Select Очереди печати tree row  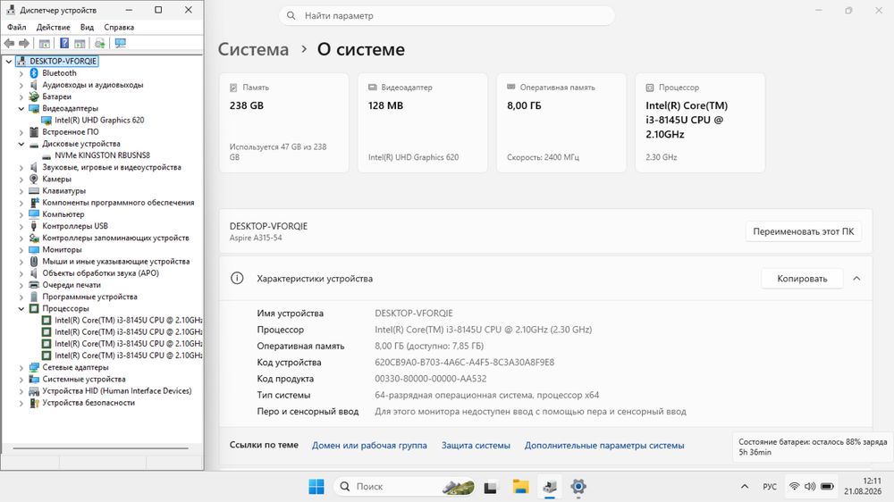[72, 285]
